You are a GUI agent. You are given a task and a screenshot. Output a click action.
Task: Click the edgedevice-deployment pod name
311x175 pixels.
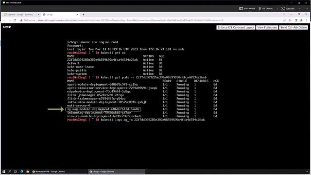[99, 91]
